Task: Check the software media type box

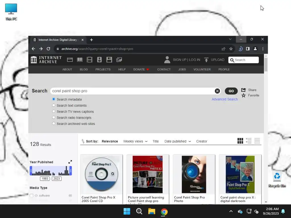Action: (x=31, y=196)
